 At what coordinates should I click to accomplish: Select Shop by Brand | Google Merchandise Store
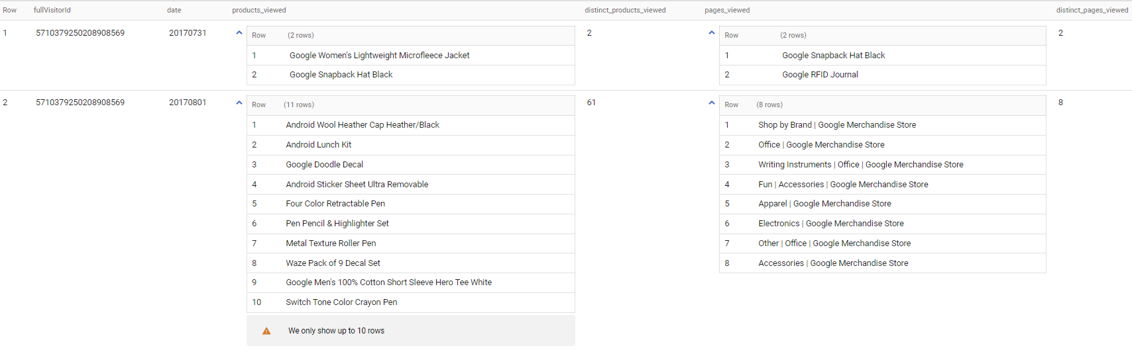[x=837, y=125]
